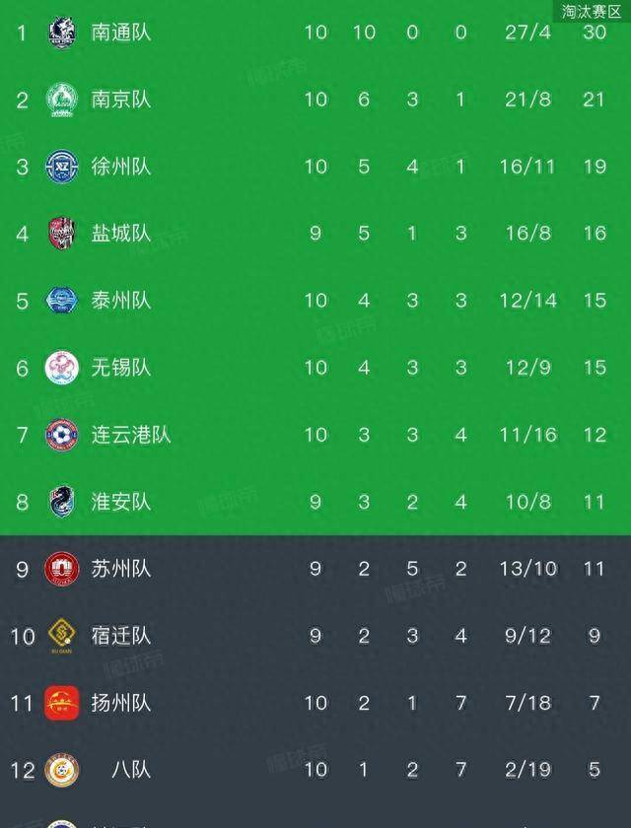The width and height of the screenshot is (631, 828).
Task: Select the 泰州队 team badge
Action: point(62,301)
